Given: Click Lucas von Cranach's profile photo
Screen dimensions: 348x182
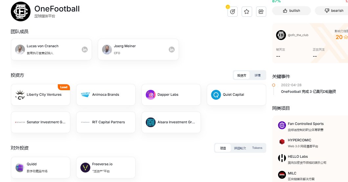Looking at the screenshot, I should tap(20, 50).
